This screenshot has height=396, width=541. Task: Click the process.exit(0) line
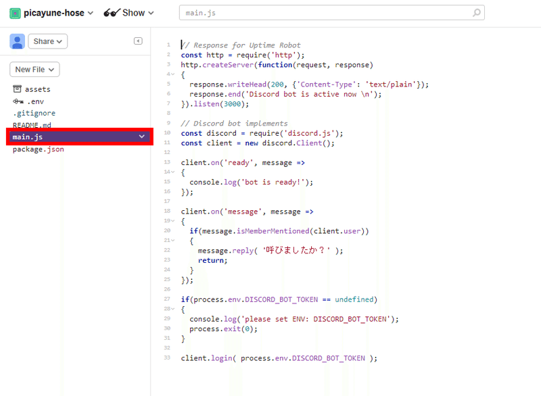coord(224,329)
